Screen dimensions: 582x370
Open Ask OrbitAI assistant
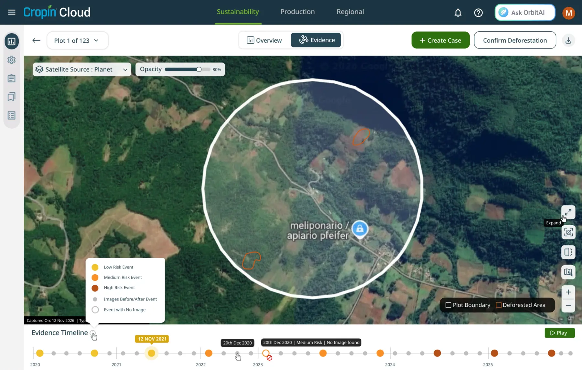(x=525, y=13)
